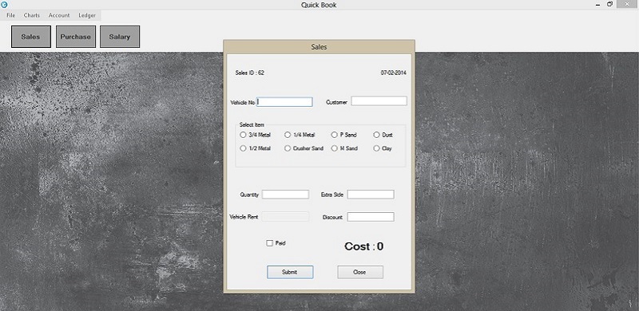
Task: Select the M Sand radio option
Action: 335,148
